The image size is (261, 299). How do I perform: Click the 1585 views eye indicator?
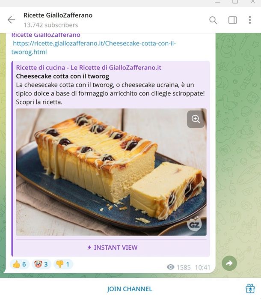178,267
